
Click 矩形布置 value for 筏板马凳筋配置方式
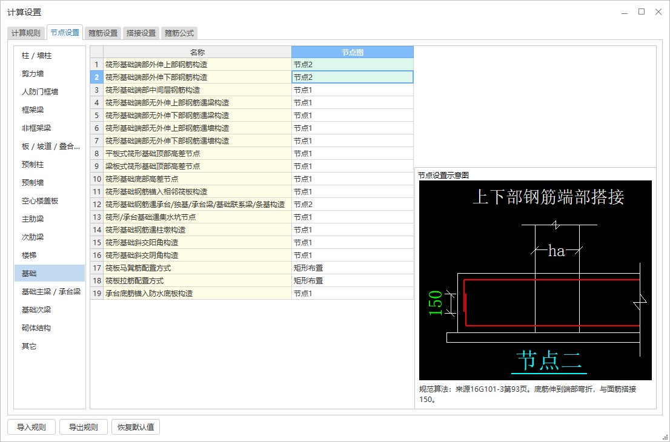[353, 268]
